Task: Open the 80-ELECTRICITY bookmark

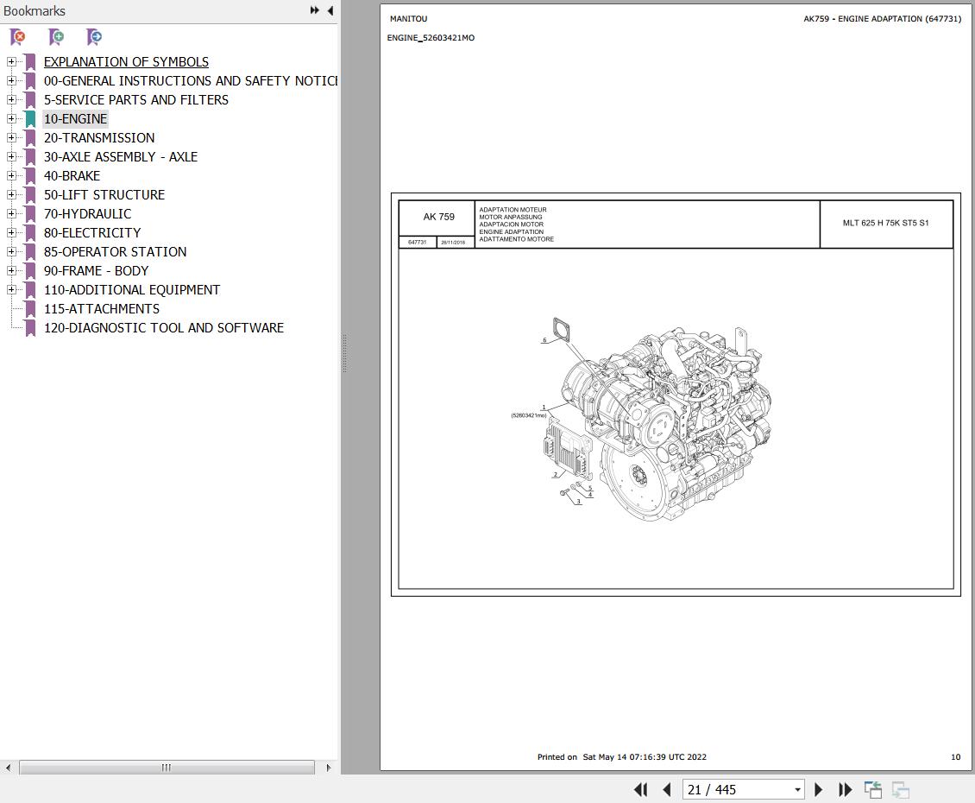Action: (92, 233)
